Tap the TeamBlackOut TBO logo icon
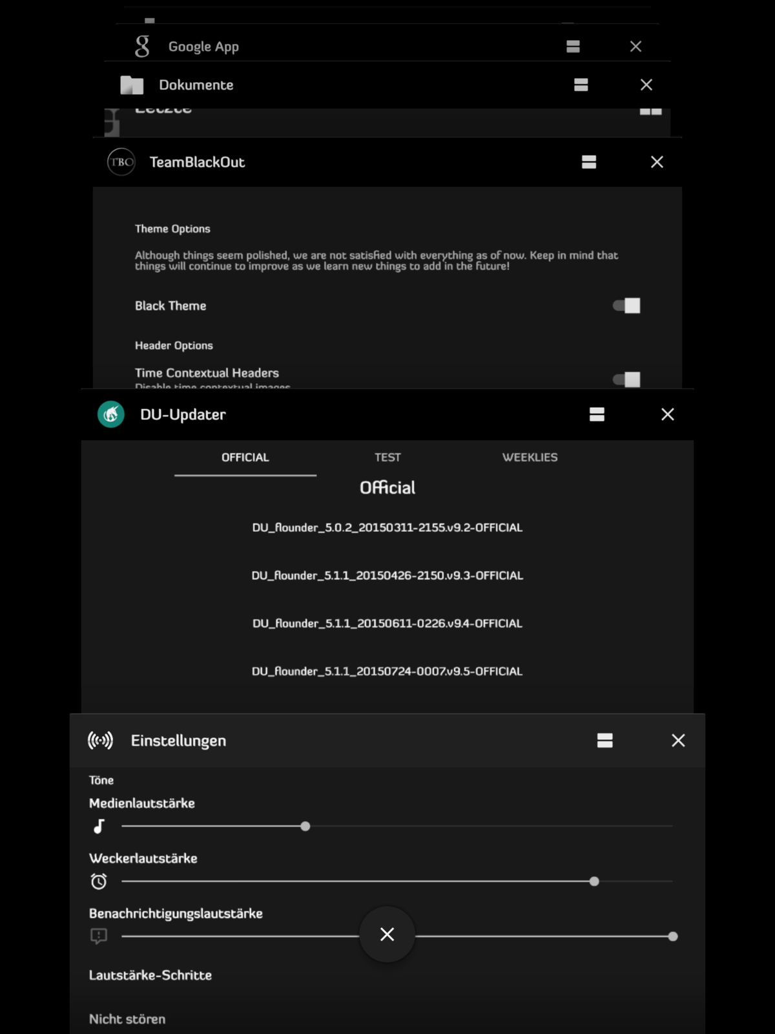This screenshot has width=775, height=1034. coord(121,162)
